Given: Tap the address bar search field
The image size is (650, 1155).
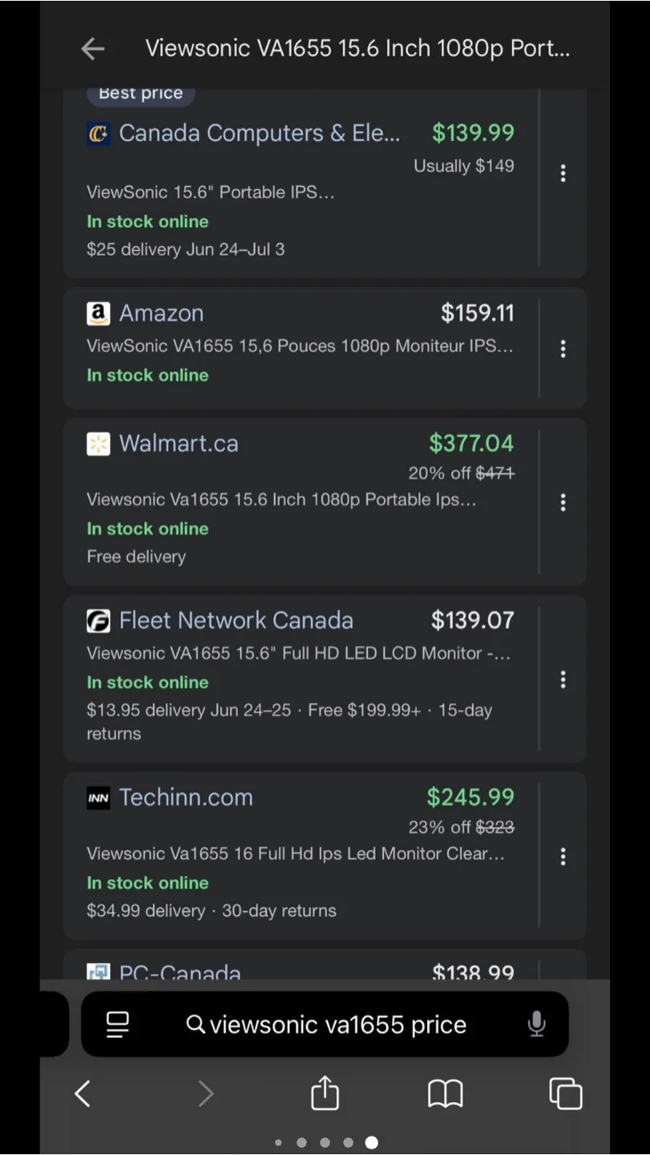Looking at the screenshot, I should [x=337, y=1024].
